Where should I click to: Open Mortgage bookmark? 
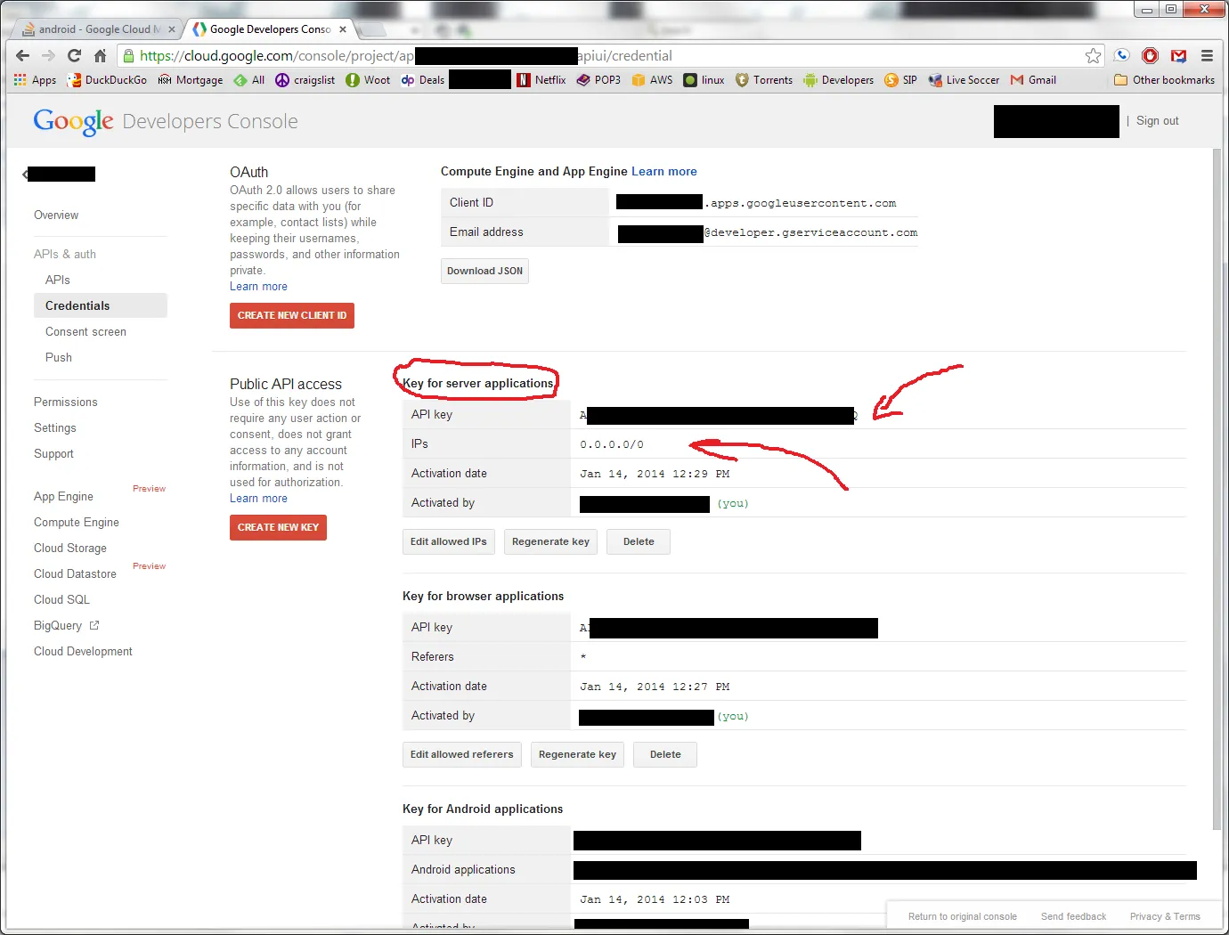click(190, 80)
